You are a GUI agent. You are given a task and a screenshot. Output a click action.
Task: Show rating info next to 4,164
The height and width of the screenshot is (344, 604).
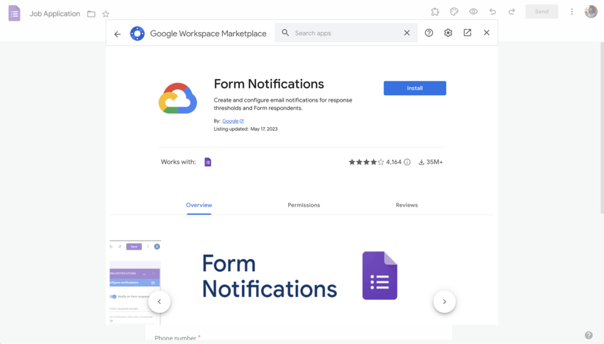pyautogui.click(x=407, y=162)
